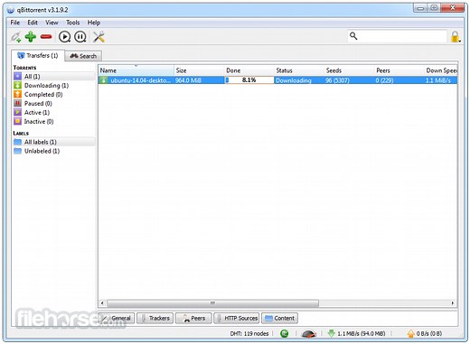Click the lock UI padlock icon
This screenshot has height=344, width=470.
(456, 37)
